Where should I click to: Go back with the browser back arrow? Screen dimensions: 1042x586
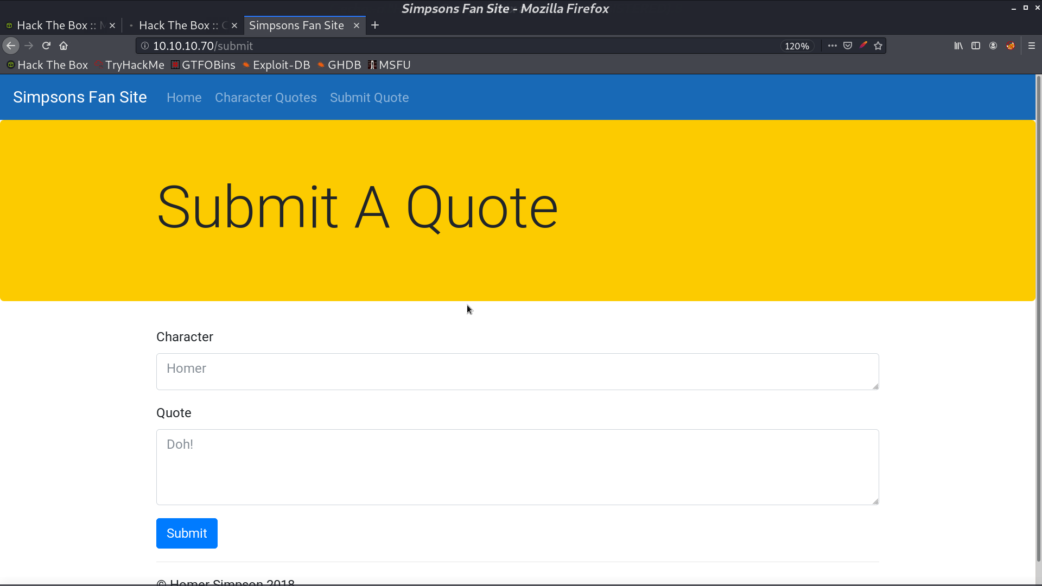[11, 46]
